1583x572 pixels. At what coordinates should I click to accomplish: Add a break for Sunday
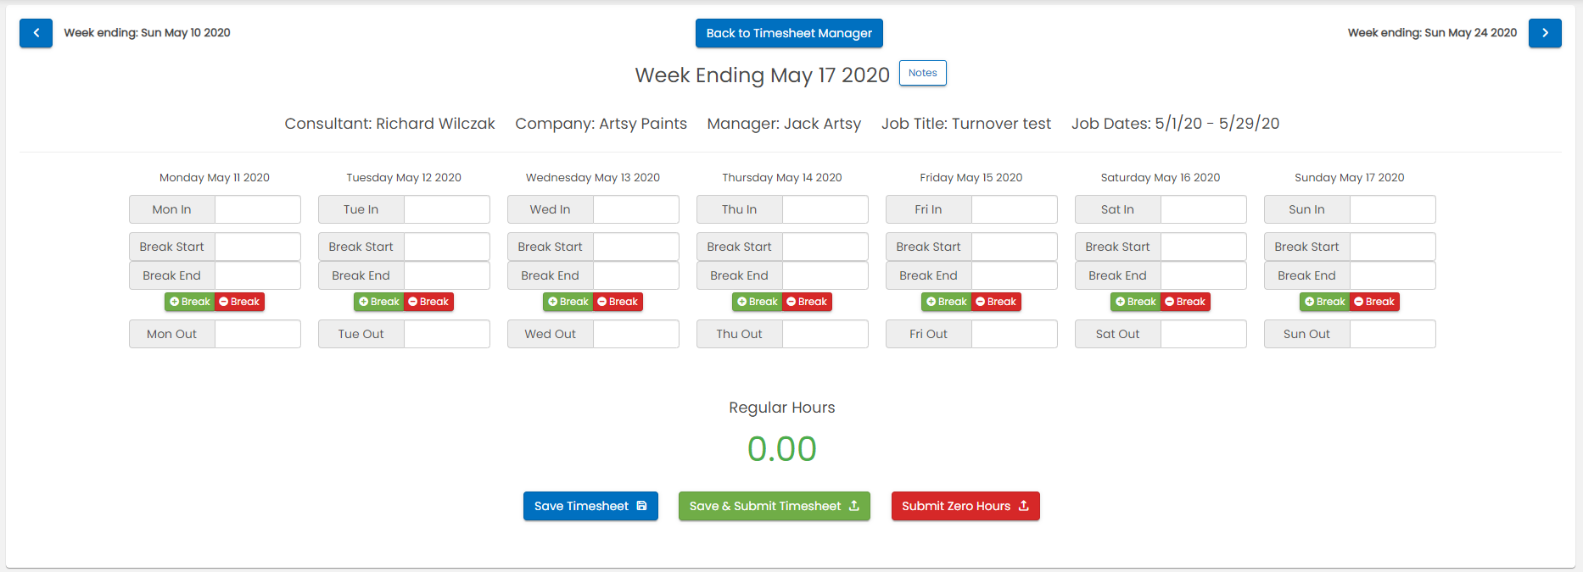(x=1325, y=302)
